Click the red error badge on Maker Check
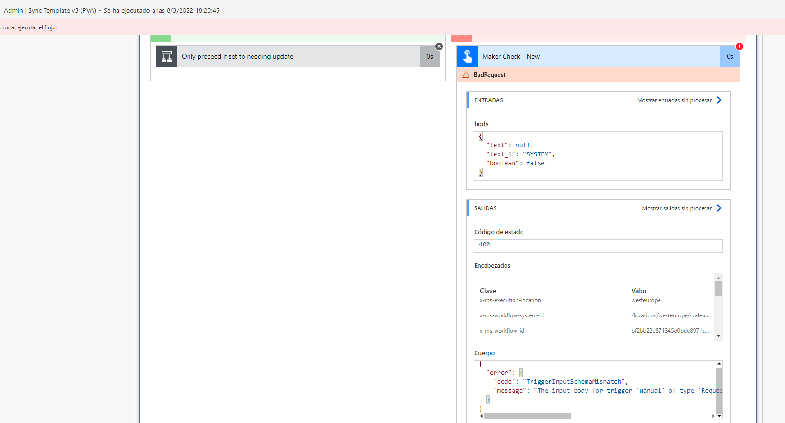This screenshot has height=423, width=785. tap(740, 46)
